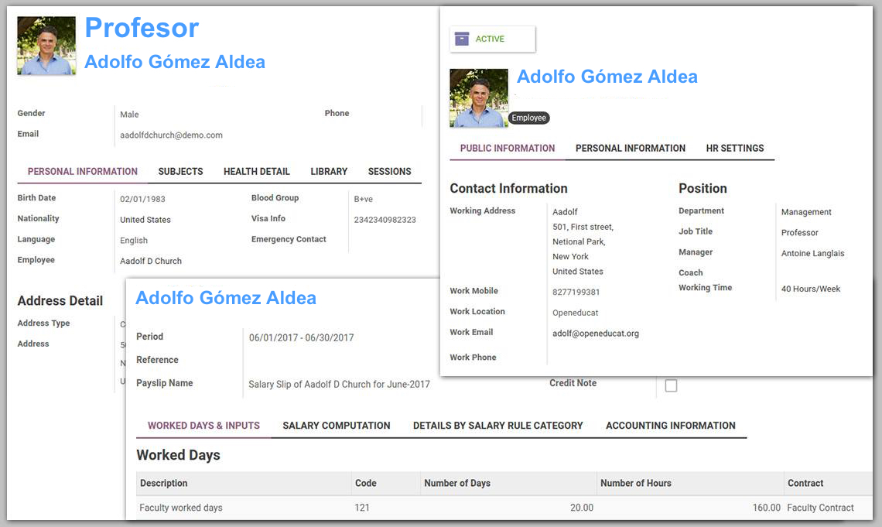Click the Faculty worked days row
This screenshot has width=882, height=527.
coord(181,508)
